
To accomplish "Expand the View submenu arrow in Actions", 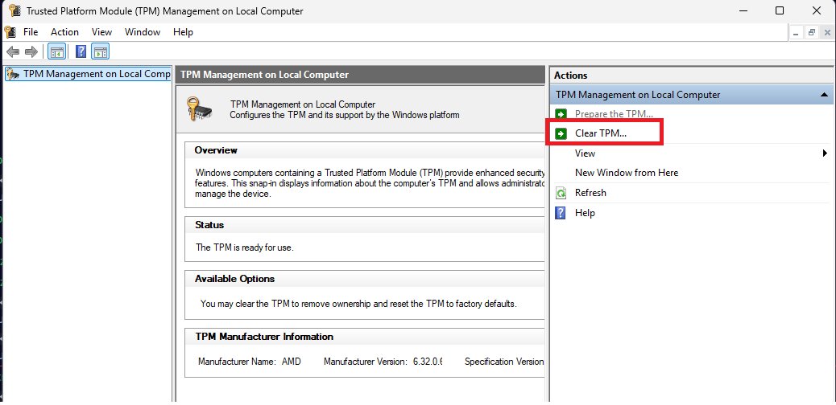I will (826, 153).
